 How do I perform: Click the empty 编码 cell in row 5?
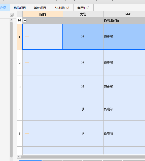43,134
